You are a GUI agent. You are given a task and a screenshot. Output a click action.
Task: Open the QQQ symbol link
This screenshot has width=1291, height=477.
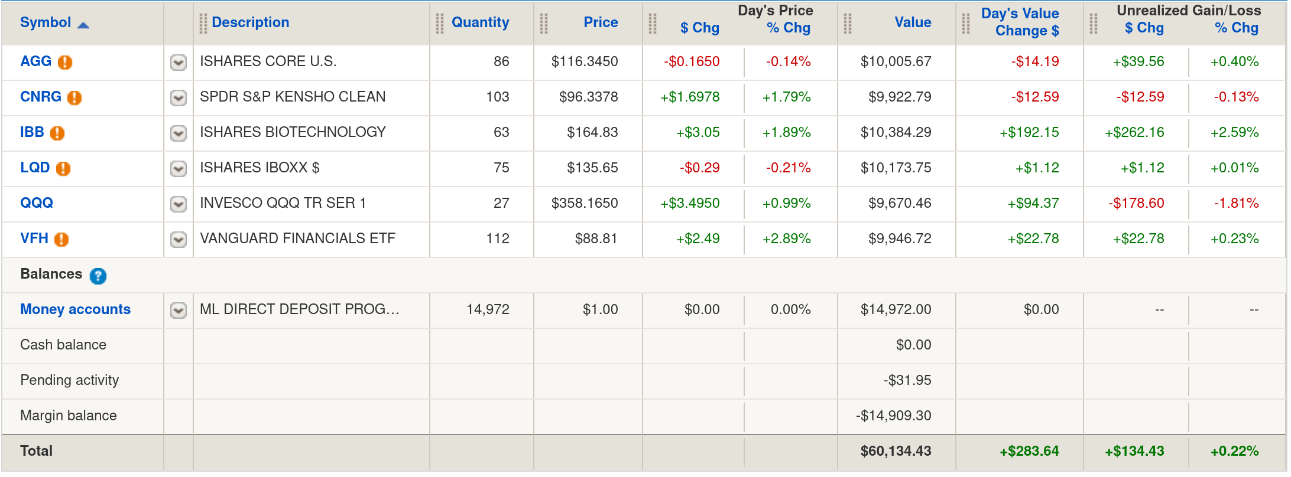tap(37, 203)
